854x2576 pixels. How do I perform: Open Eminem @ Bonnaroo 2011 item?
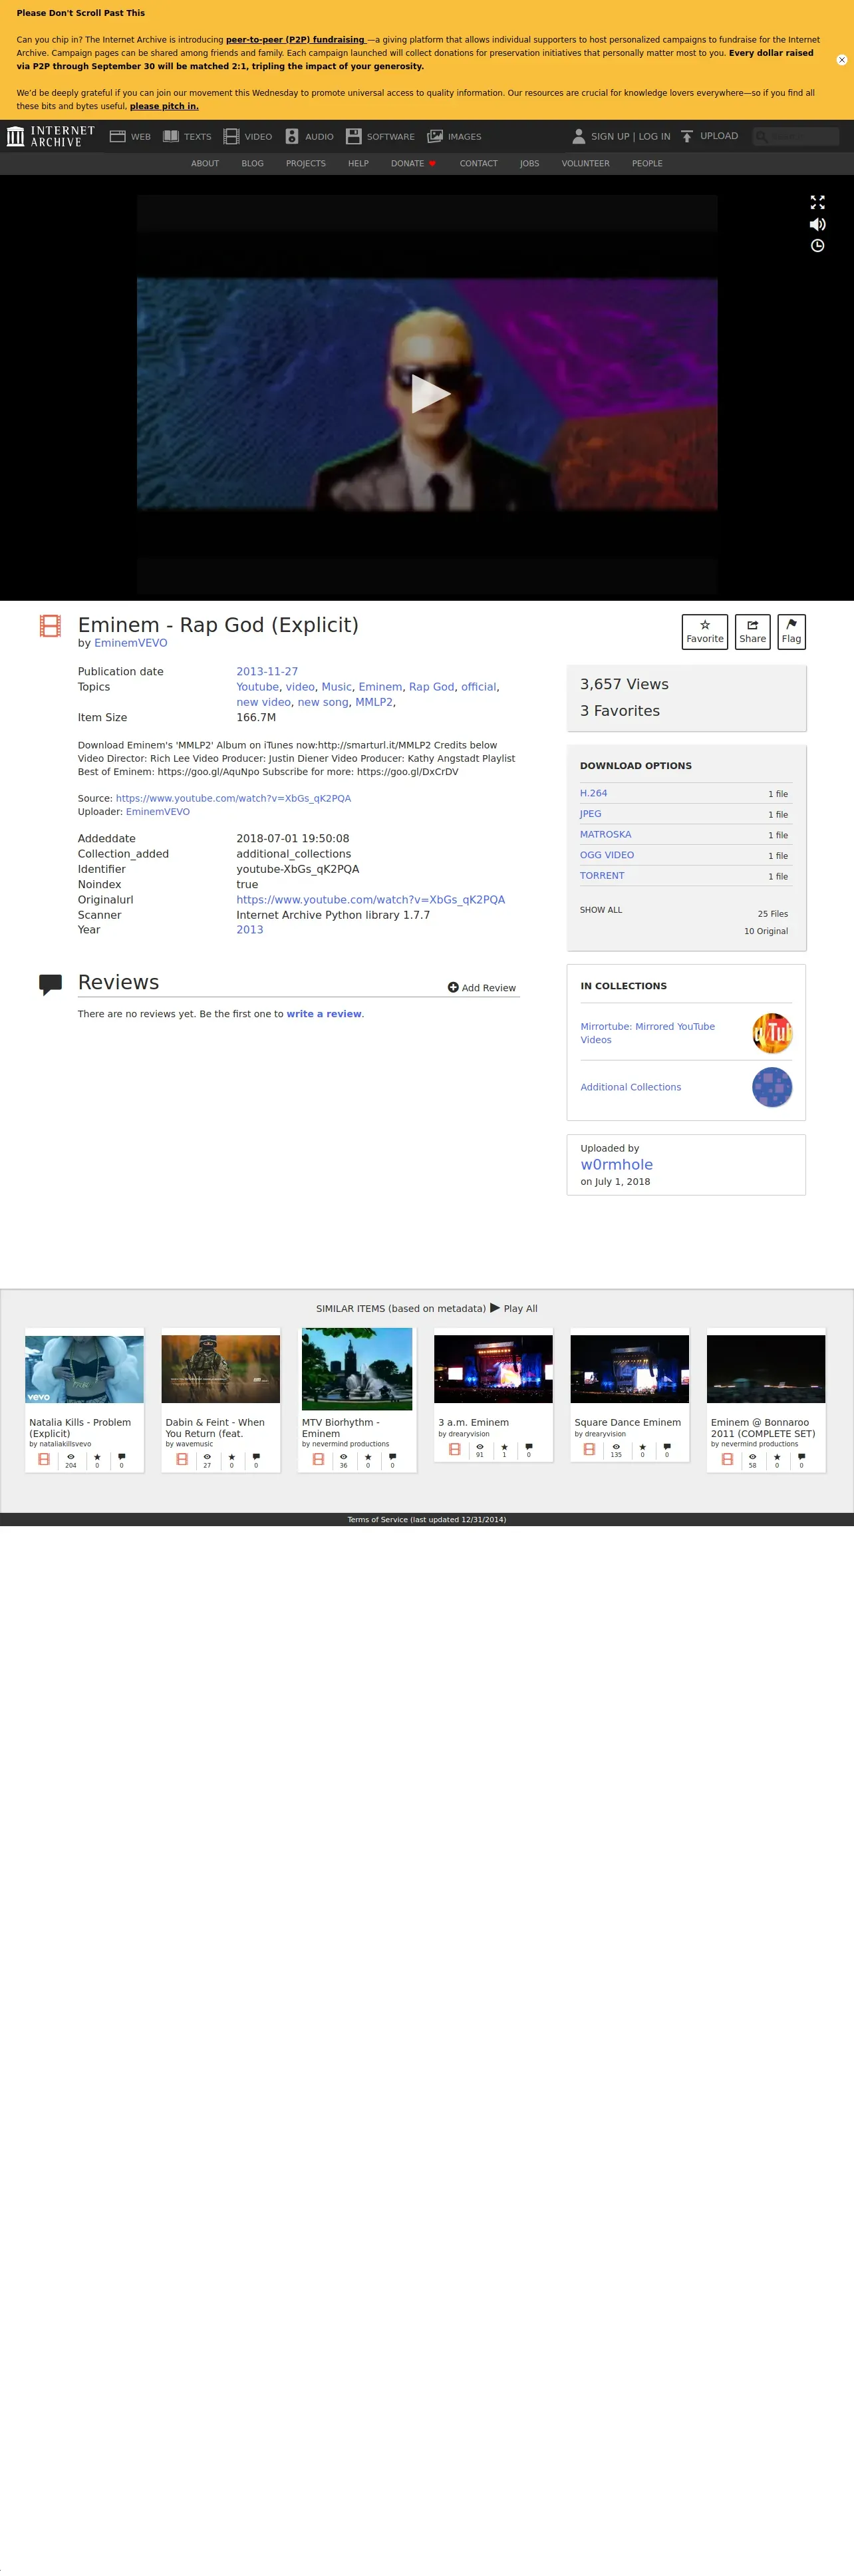tap(766, 1400)
